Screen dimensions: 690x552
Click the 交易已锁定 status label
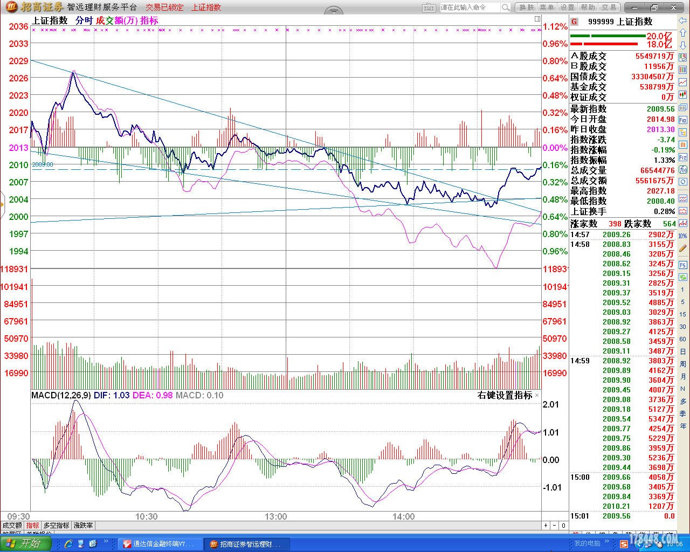pyautogui.click(x=164, y=8)
